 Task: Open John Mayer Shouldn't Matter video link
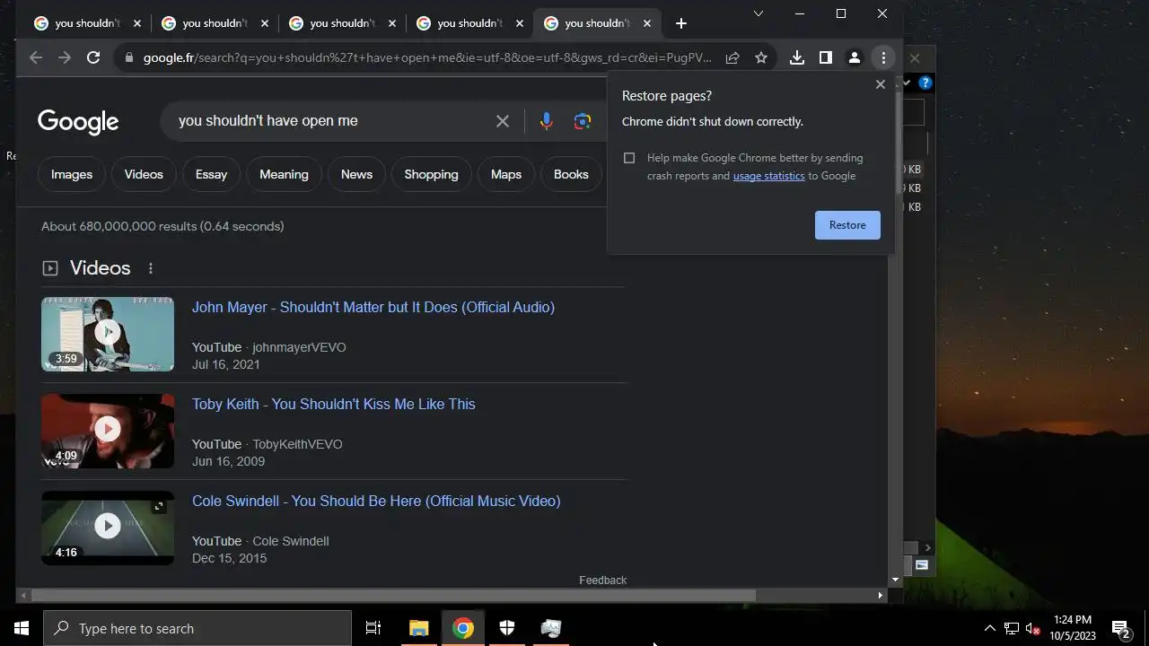(373, 307)
